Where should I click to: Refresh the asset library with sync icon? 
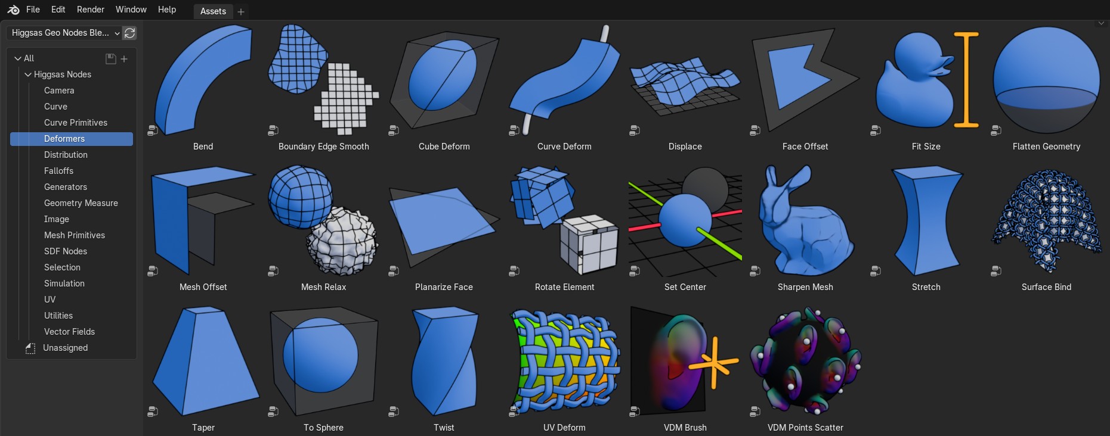click(129, 33)
